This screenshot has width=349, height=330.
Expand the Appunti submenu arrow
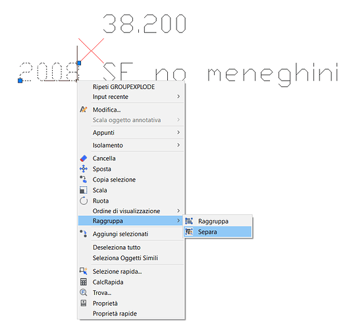tap(178, 132)
